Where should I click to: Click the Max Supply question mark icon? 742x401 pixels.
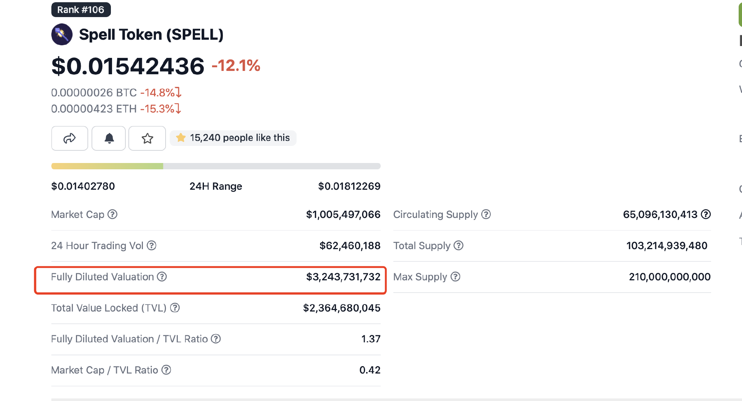[x=455, y=277]
